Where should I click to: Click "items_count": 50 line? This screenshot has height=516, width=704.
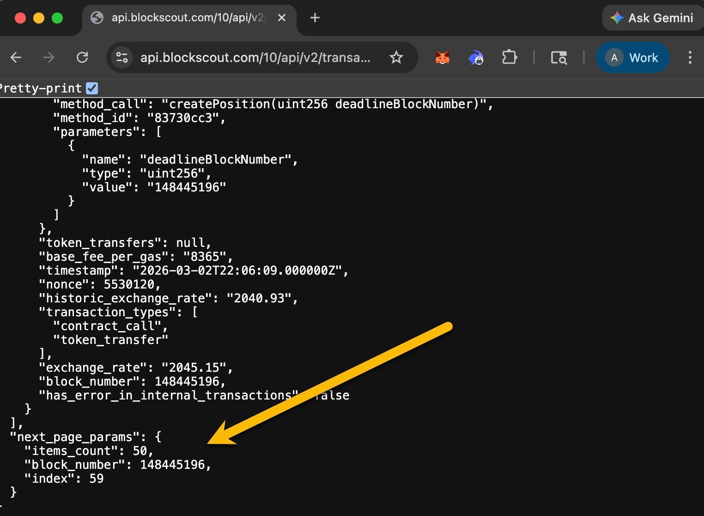pyautogui.click(x=89, y=451)
